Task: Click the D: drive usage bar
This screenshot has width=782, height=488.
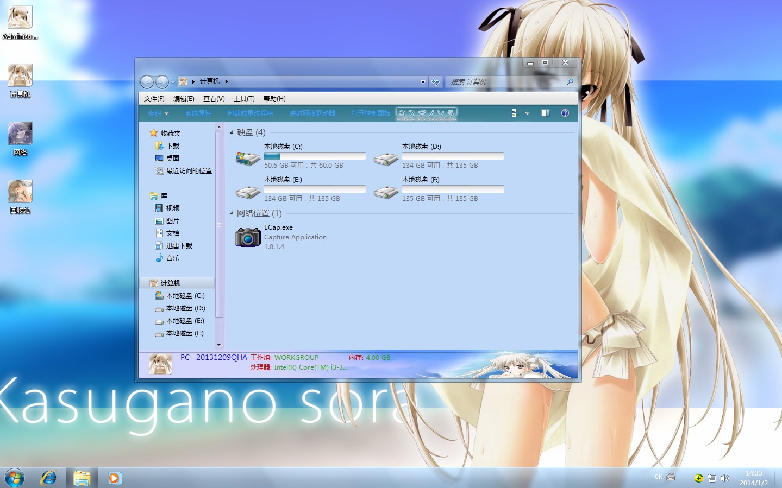Action: click(x=453, y=156)
